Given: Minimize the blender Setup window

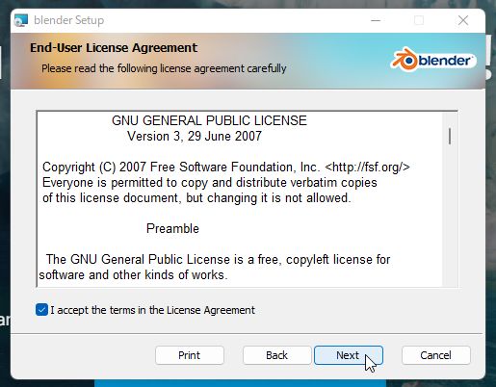Looking at the screenshot, I should point(376,20).
